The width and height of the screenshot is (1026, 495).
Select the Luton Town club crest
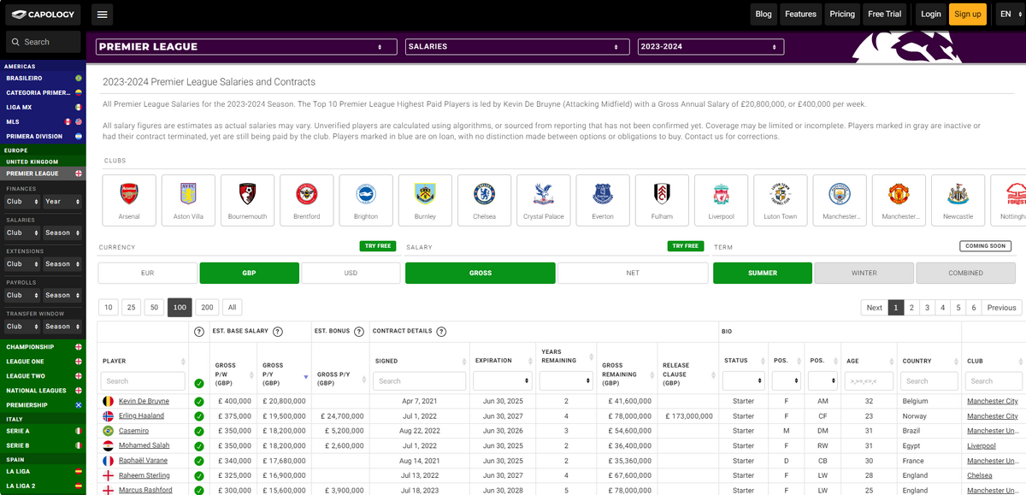click(781, 200)
